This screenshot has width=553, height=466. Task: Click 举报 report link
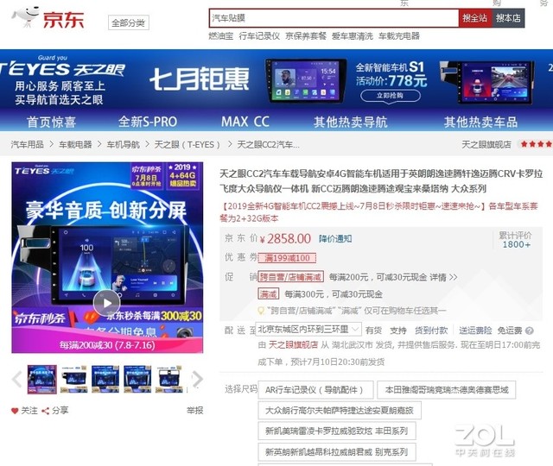194,411
